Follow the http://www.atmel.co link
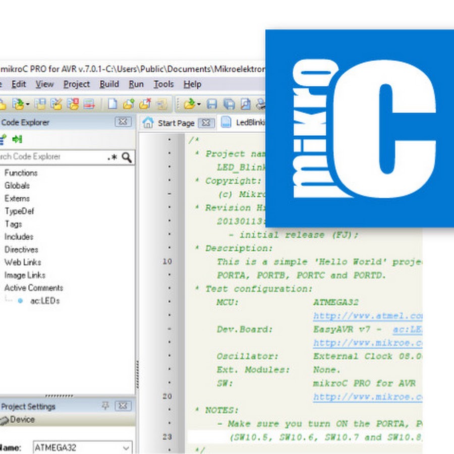454x454 pixels. [367, 316]
